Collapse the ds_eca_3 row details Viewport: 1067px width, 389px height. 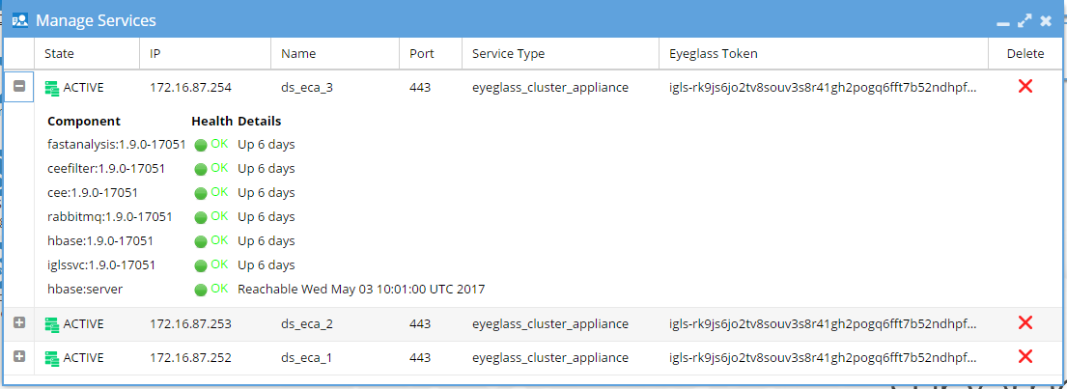click(x=19, y=86)
